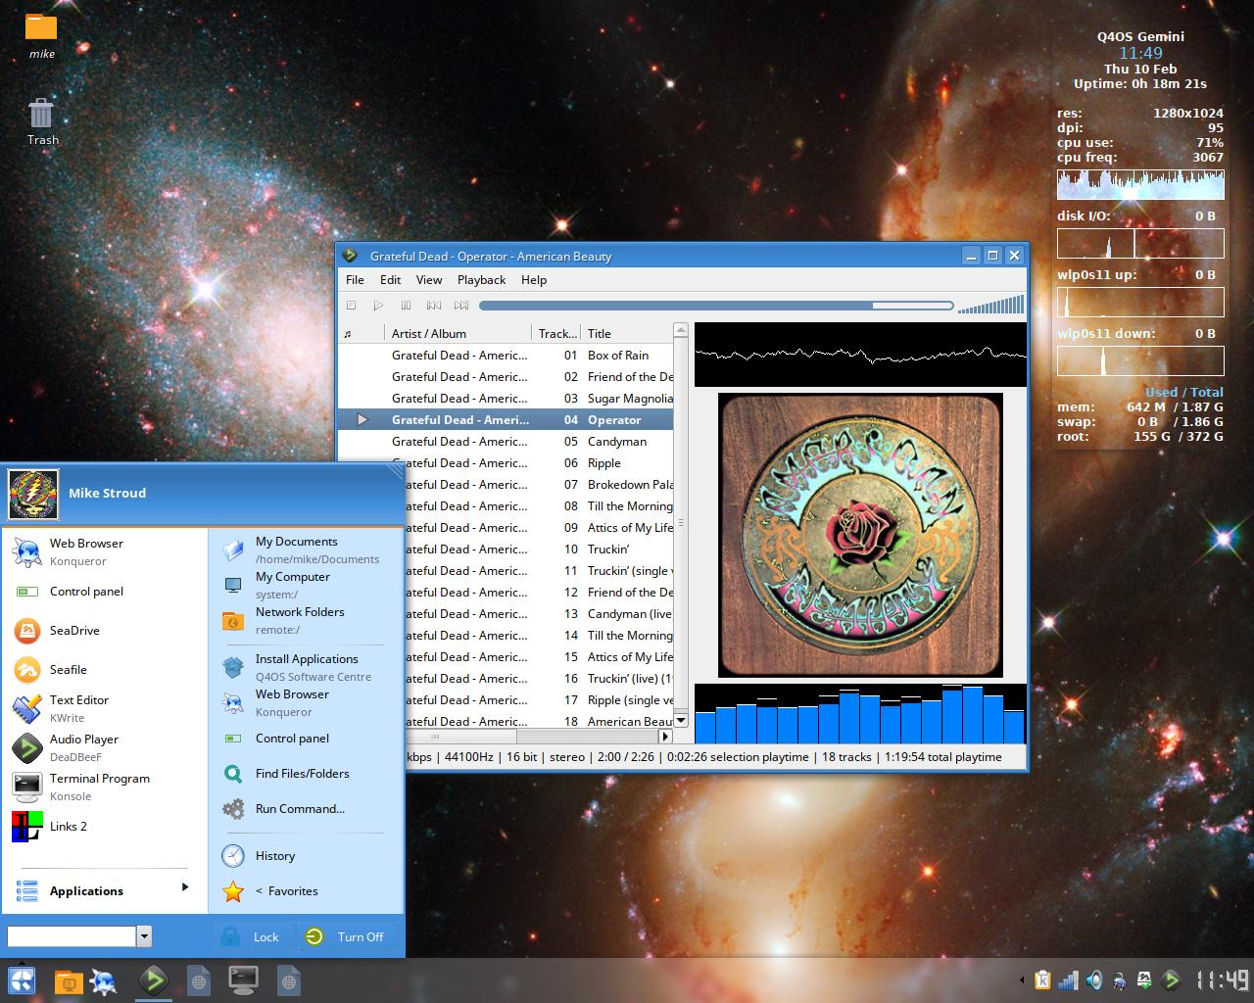
Task: Open Klipper clipboard tray icon
Action: click(x=1042, y=980)
